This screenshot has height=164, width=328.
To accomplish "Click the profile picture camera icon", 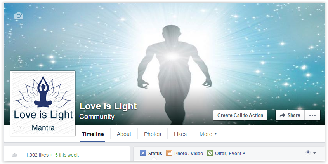I will tap(18, 127).
